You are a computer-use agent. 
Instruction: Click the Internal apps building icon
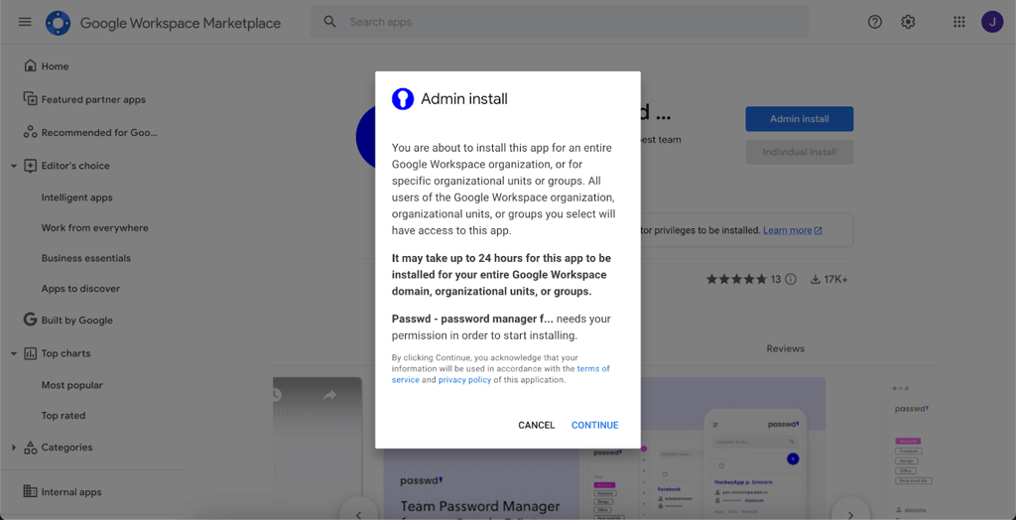click(30, 491)
